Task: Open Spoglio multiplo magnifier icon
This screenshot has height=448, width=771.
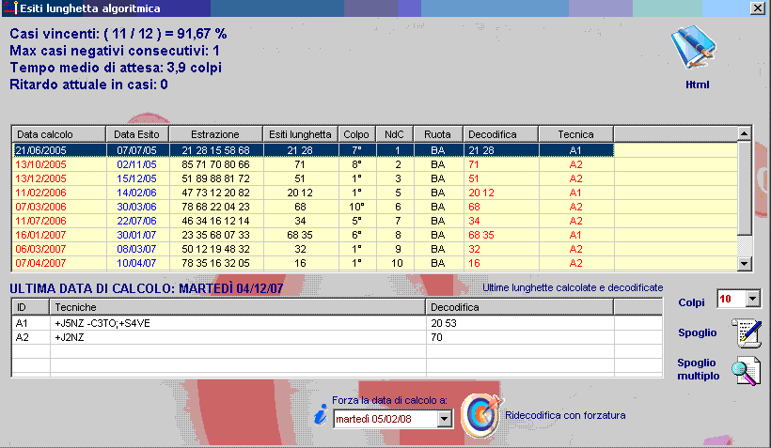Action: (x=746, y=370)
